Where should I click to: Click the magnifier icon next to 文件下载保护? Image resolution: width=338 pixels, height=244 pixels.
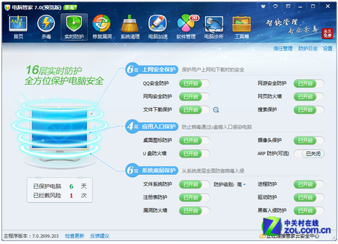click(x=216, y=110)
